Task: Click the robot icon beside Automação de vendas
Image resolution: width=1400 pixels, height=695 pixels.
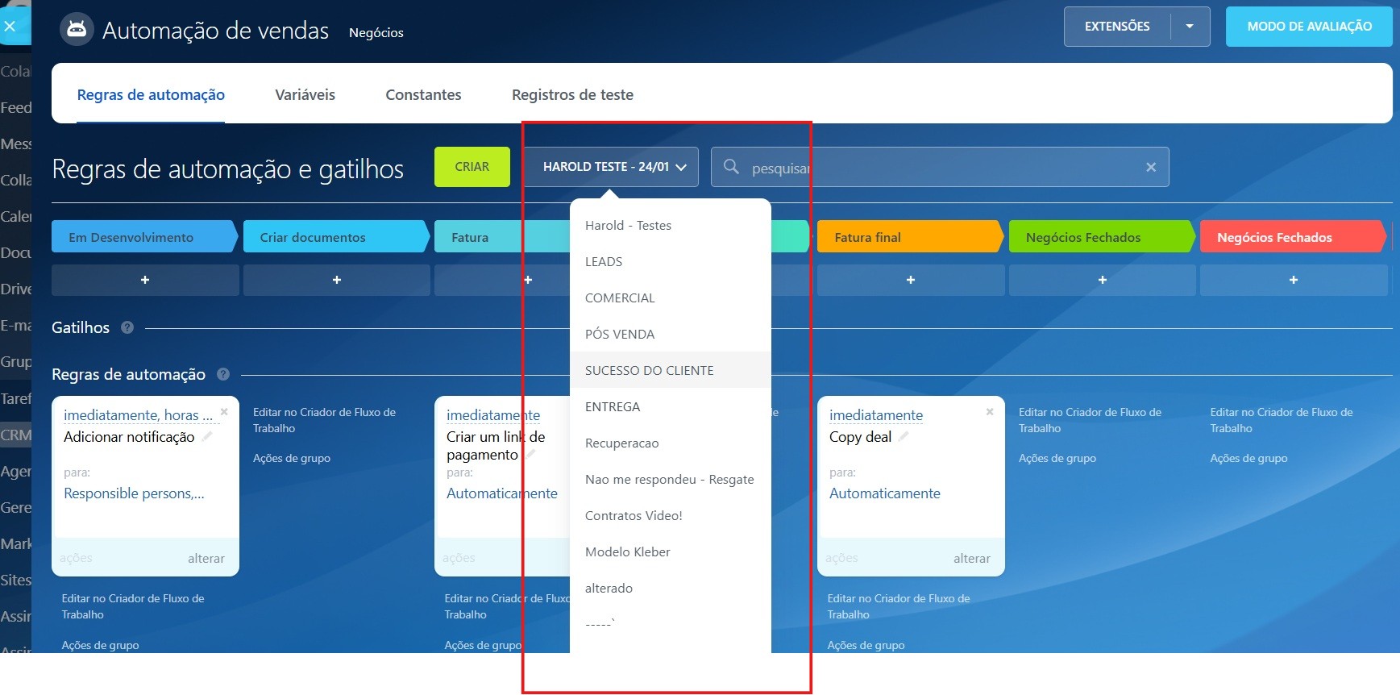Action: tap(77, 30)
